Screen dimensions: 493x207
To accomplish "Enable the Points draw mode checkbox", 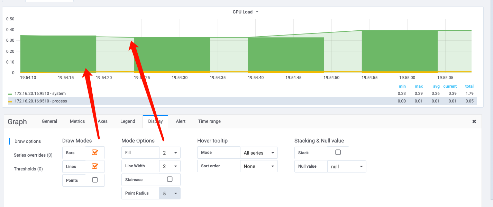I will click(95, 180).
